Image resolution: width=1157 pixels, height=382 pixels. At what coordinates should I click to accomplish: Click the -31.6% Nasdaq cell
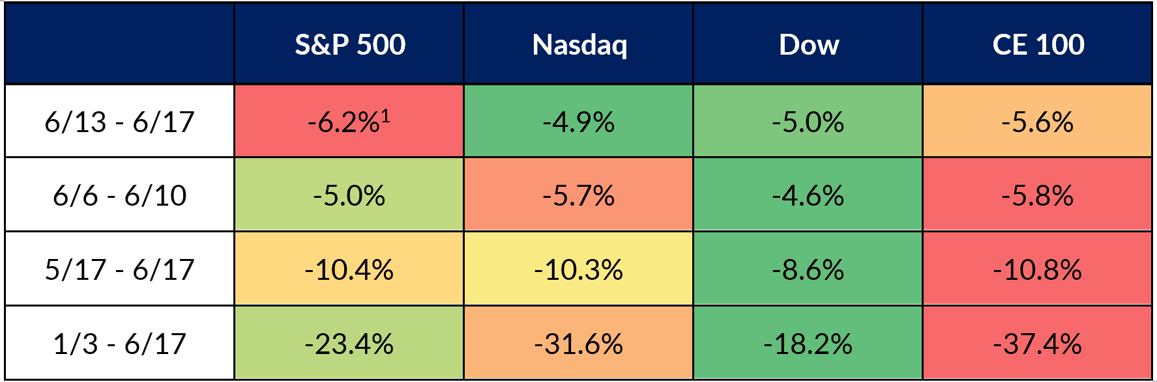[579, 343]
